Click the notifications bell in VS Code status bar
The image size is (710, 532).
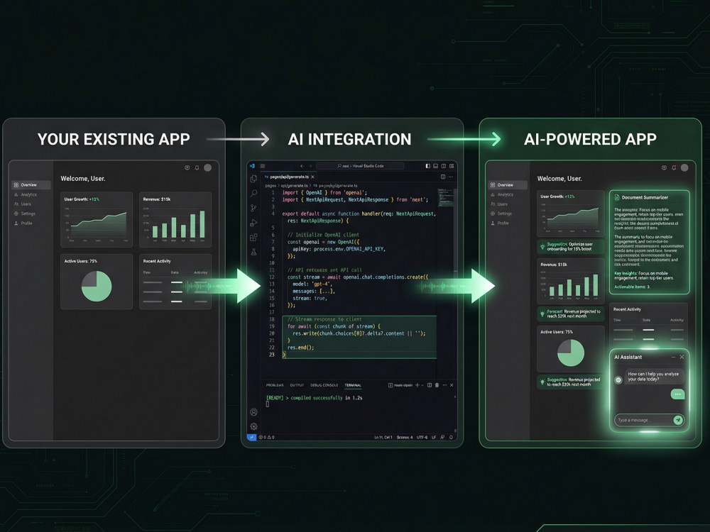(x=451, y=438)
